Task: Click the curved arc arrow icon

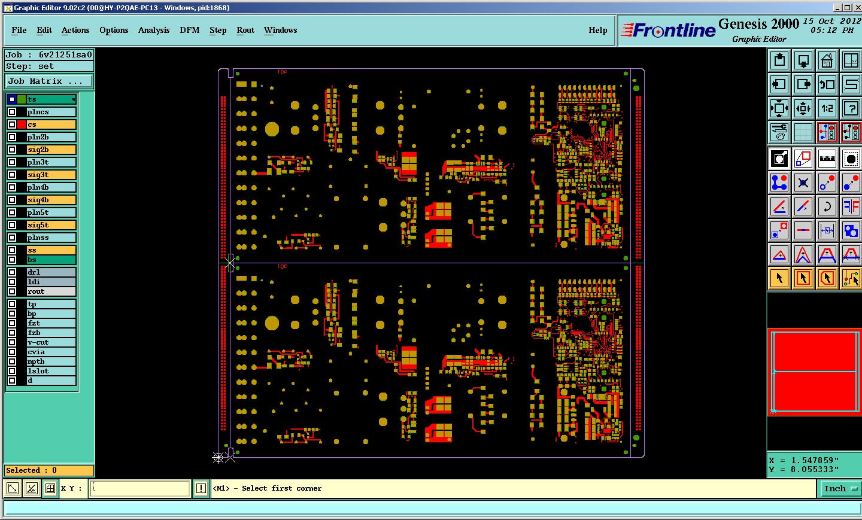Action: (827, 206)
